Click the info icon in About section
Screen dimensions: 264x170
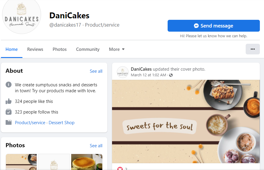9,85
